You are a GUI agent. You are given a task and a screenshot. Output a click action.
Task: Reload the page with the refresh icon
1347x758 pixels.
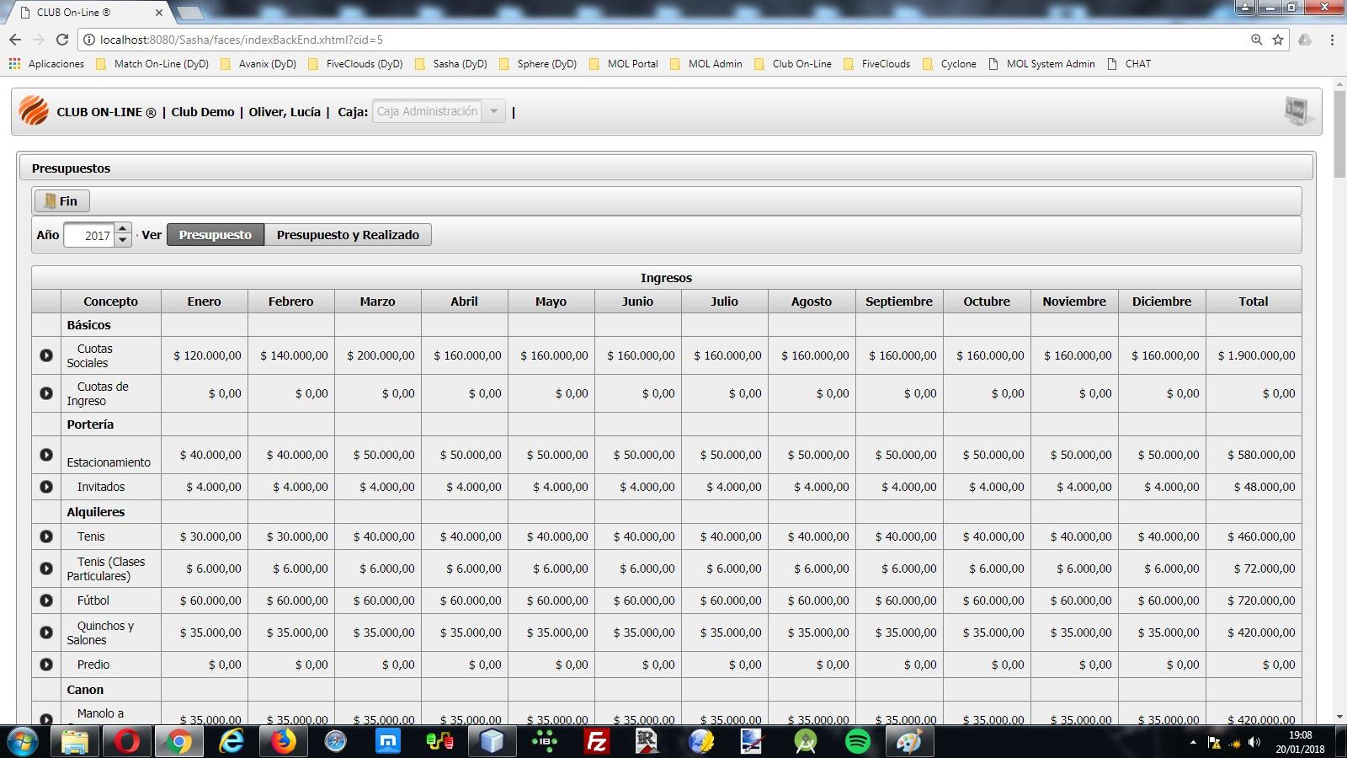coord(61,40)
